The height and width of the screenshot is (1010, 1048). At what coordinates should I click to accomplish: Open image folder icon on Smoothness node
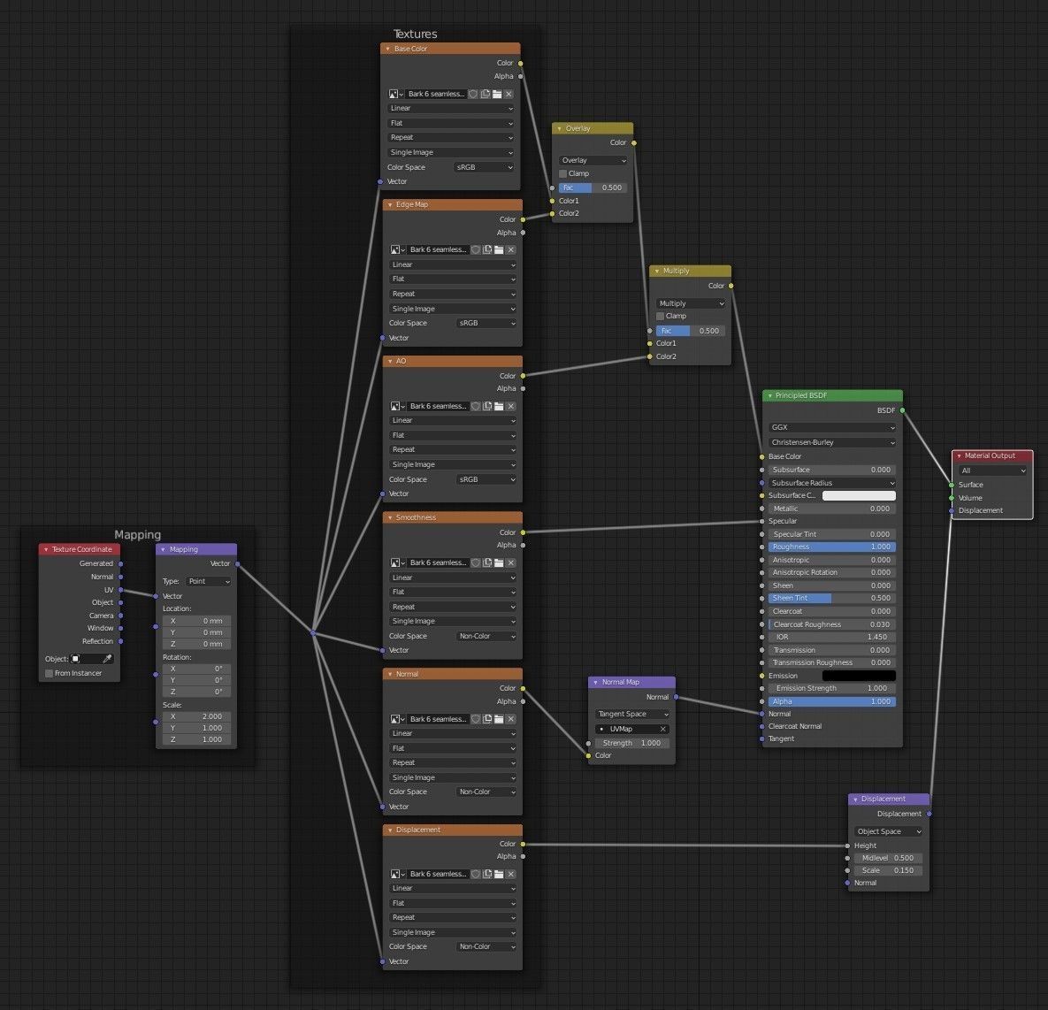point(500,562)
